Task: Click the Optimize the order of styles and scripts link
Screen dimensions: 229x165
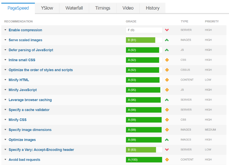Action: pyautogui.click(x=41, y=70)
